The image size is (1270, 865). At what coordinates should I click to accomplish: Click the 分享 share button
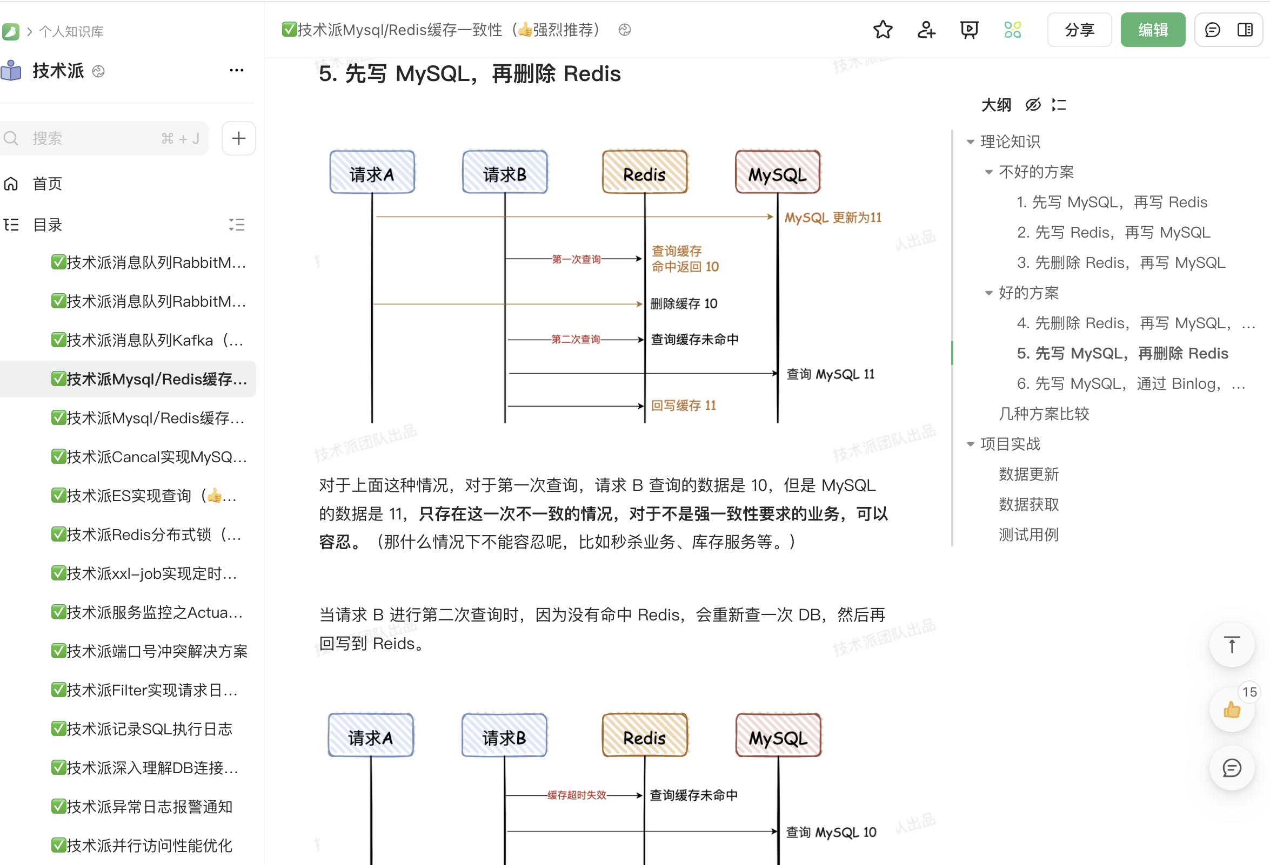[x=1079, y=30]
